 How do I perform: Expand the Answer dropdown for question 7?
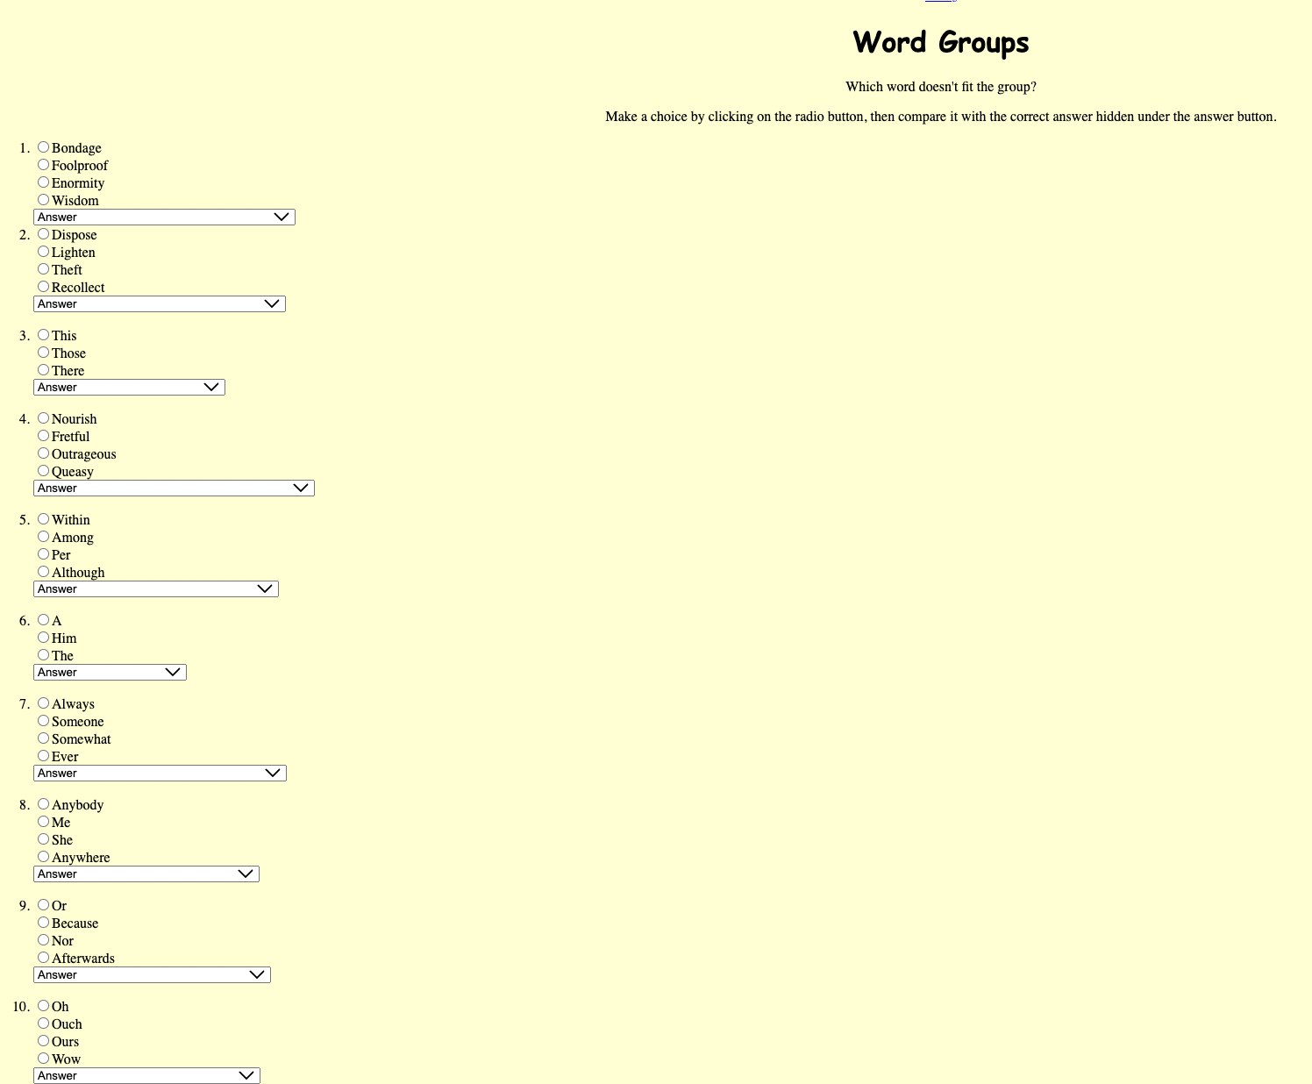click(159, 773)
